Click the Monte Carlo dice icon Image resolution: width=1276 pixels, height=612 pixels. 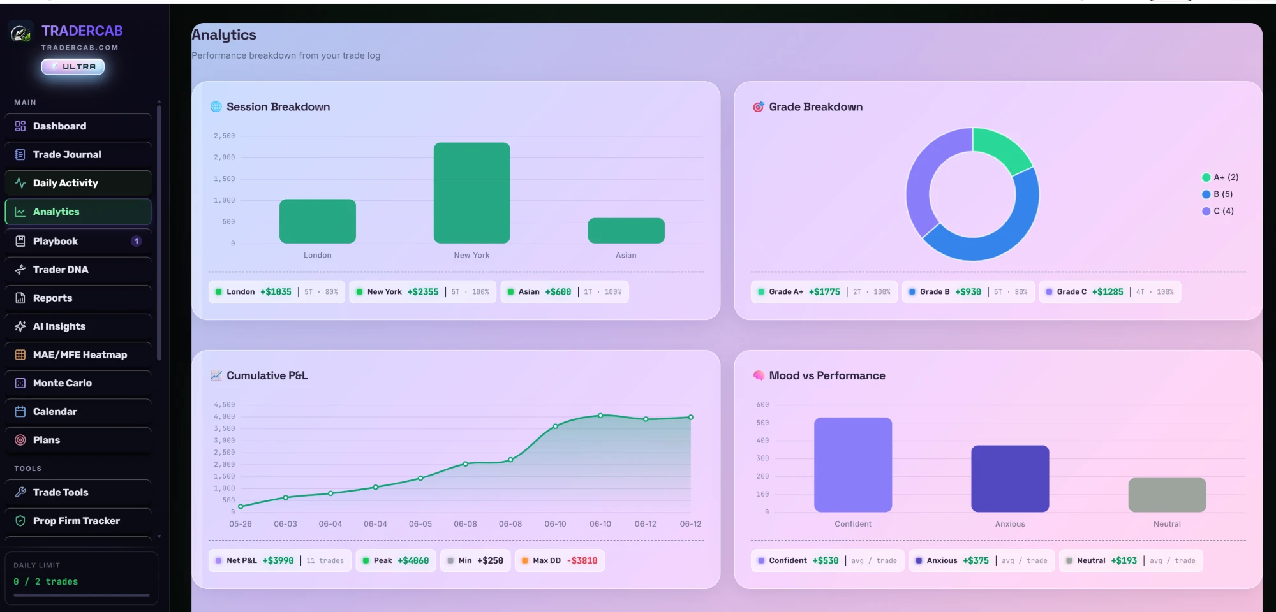coord(20,383)
